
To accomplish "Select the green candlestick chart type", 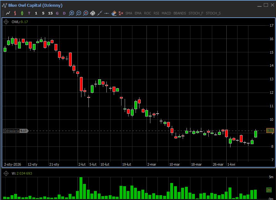I will pos(22,13).
